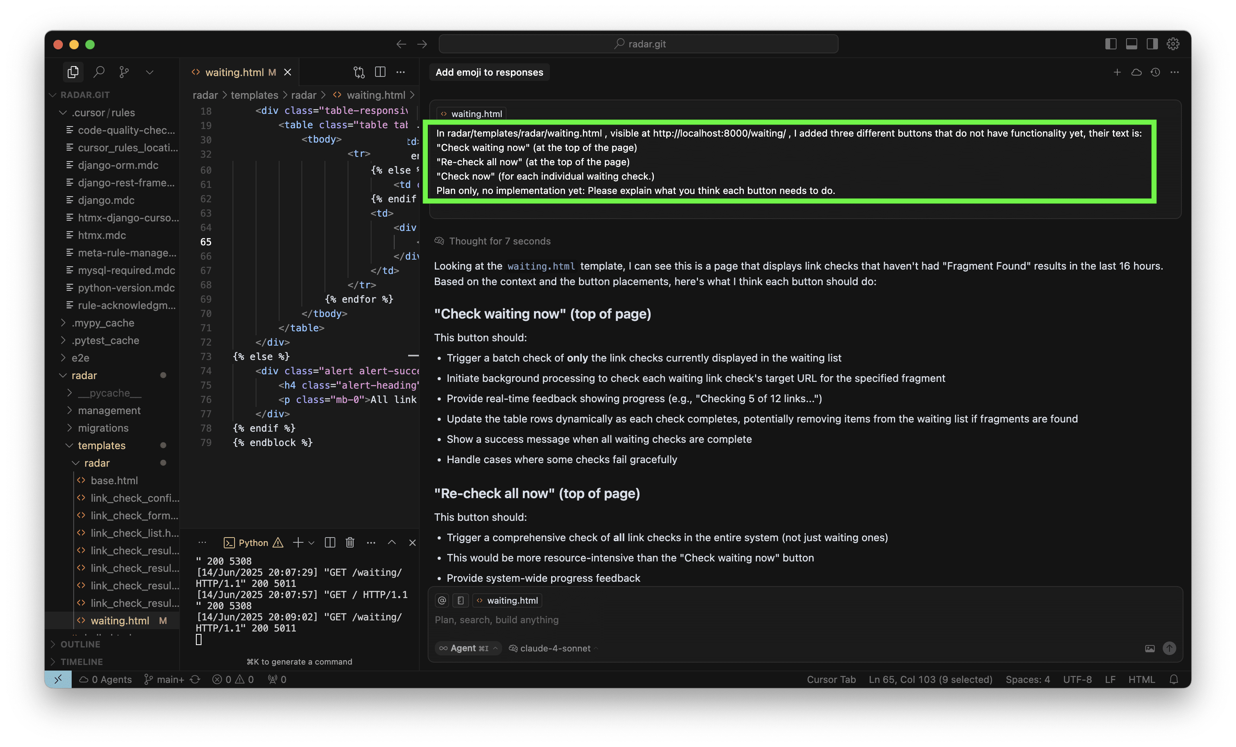
Task: Open the Search view in sidebar
Action: pyautogui.click(x=99, y=72)
